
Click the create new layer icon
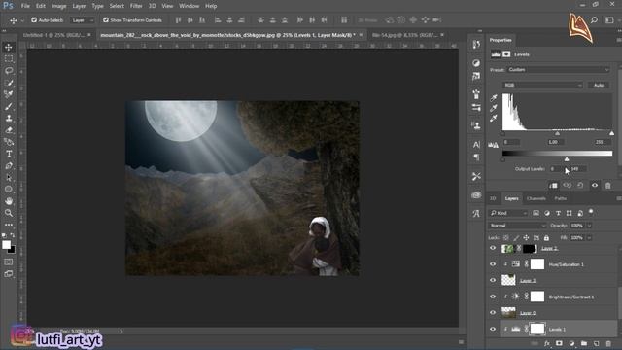596,343
